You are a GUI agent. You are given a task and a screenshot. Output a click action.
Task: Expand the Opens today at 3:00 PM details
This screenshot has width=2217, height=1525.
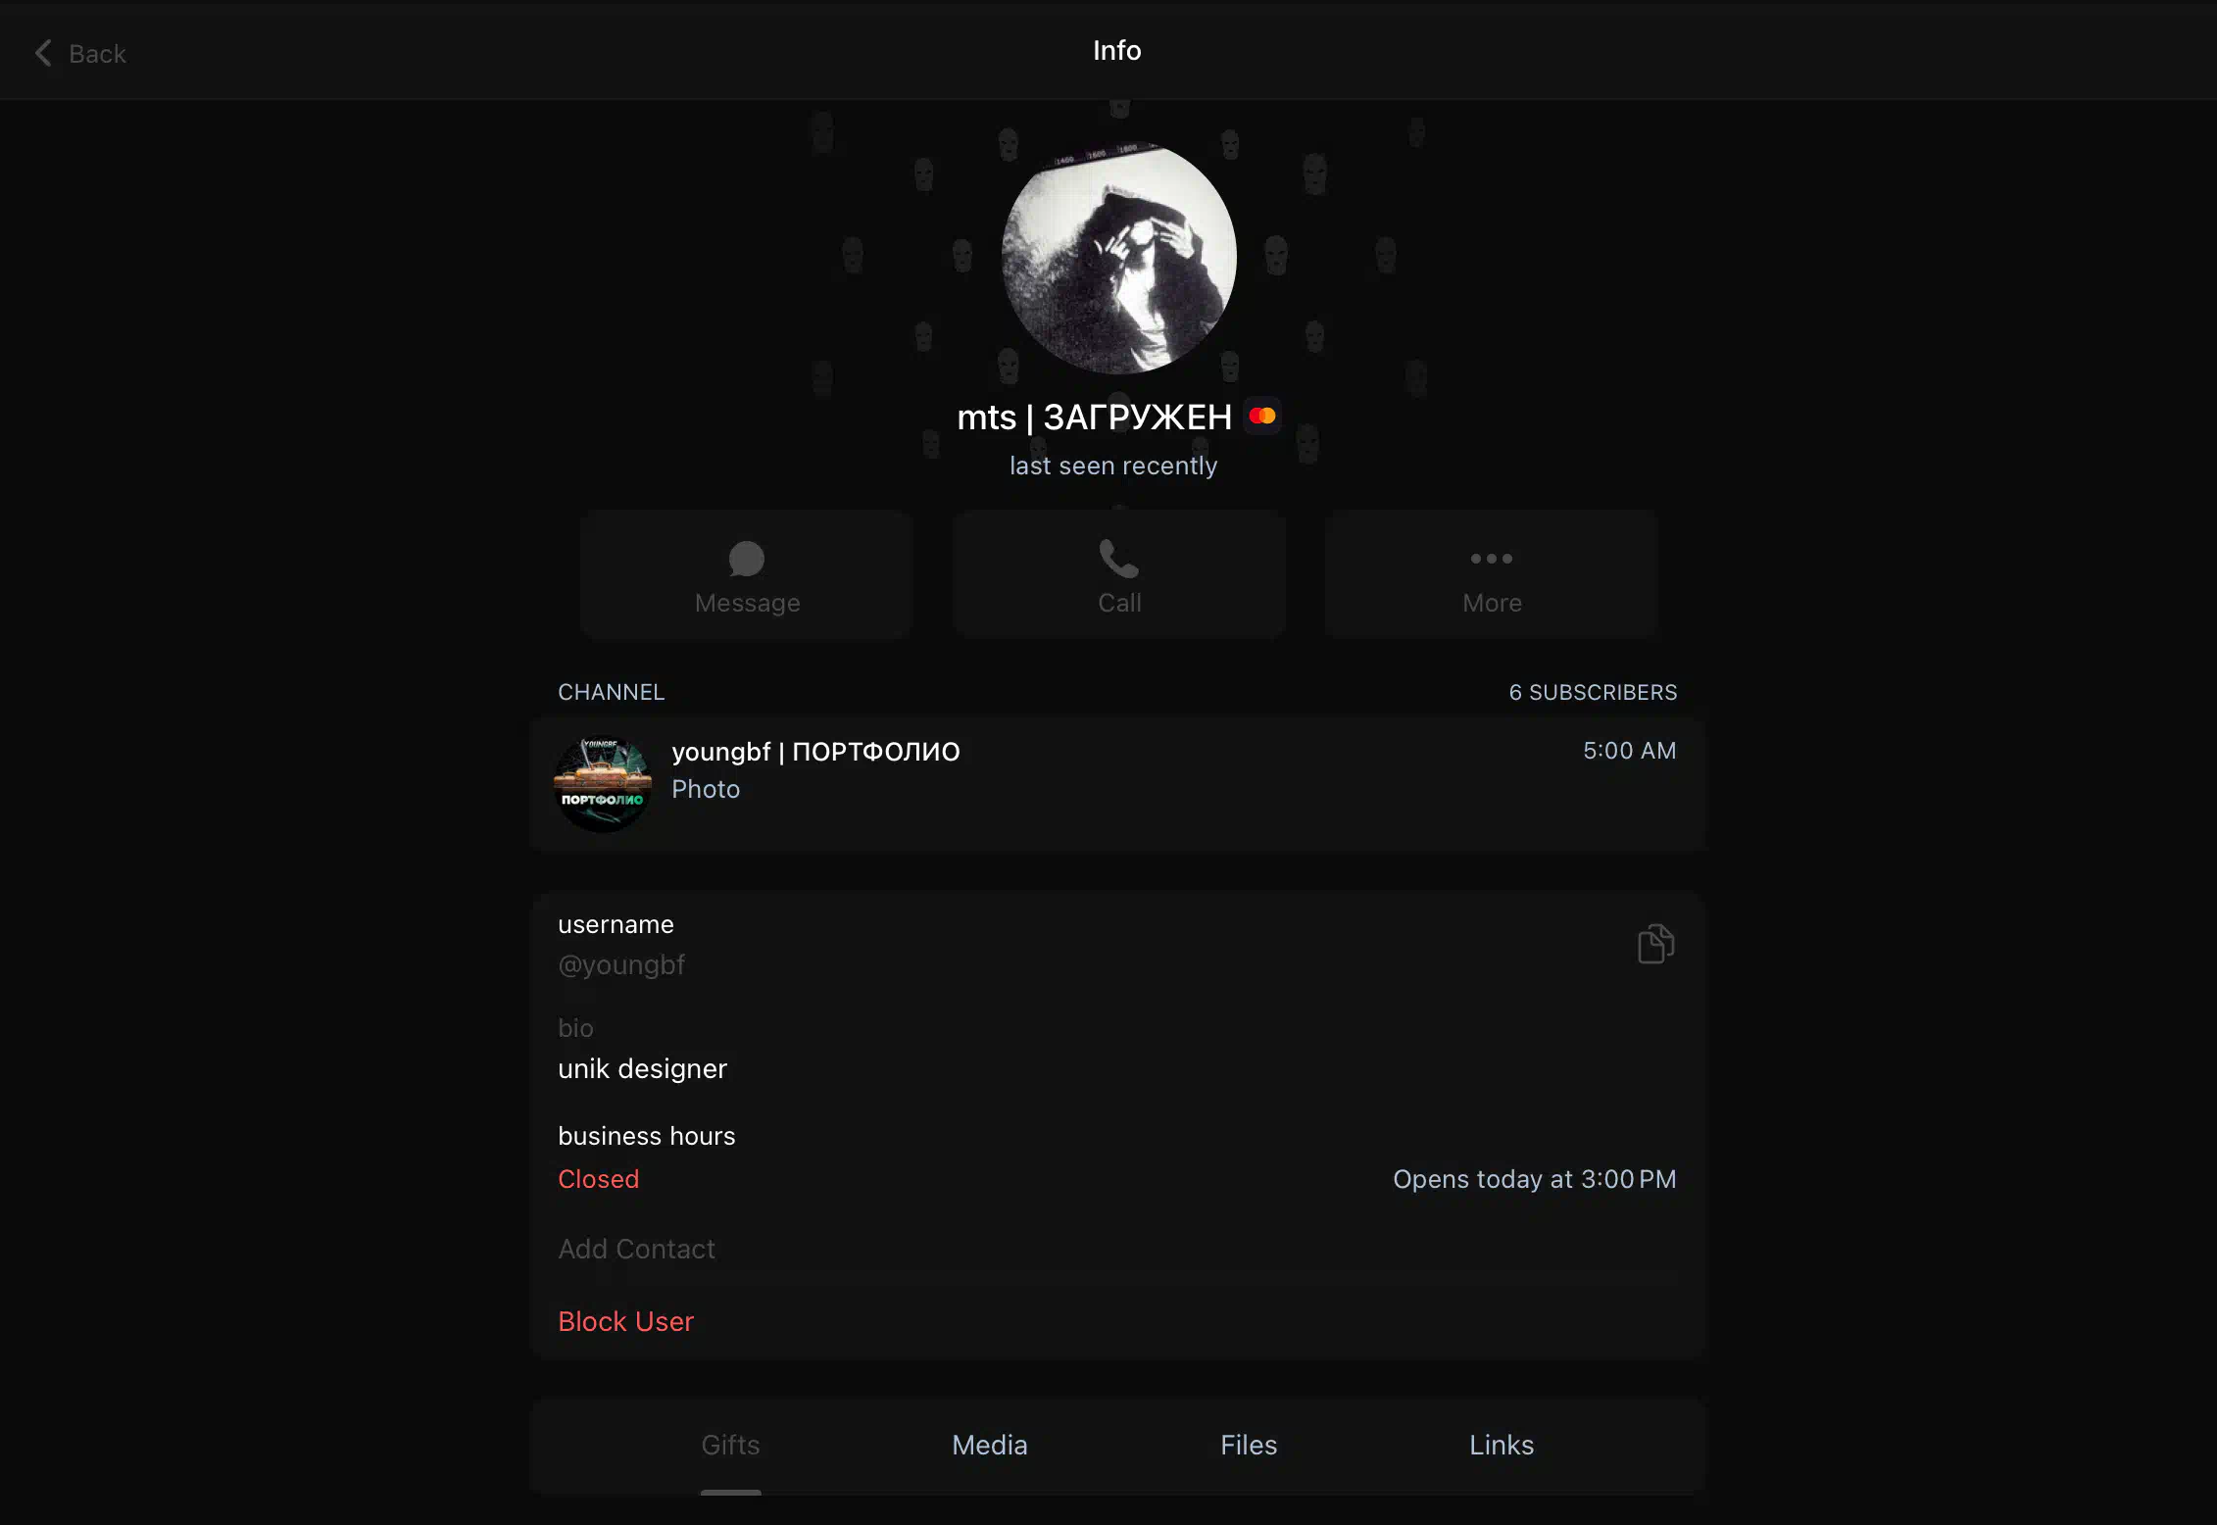point(1535,1179)
